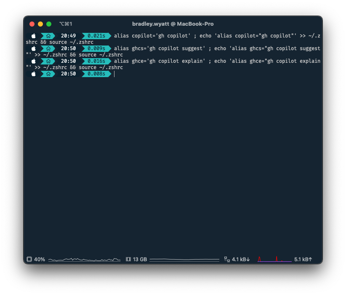Image resolution: width=346 pixels, height=295 pixels.
Task: Click the home folder icon on the 0.008s prompt
Action: click(48, 74)
